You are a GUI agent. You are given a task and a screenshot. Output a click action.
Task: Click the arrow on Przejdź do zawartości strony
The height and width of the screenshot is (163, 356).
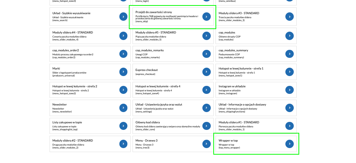click(206, 17)
